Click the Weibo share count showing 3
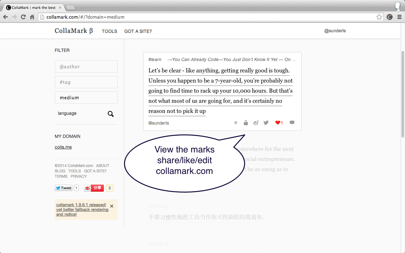This screenshot has width=405, height=253. coord(109,188)
